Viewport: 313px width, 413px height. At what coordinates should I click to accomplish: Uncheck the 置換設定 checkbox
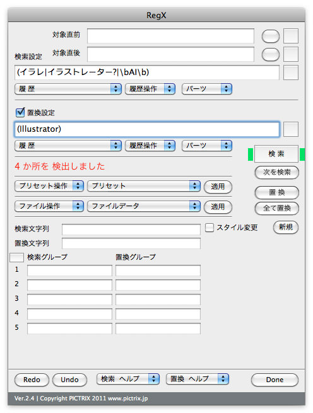coord(20,112)
